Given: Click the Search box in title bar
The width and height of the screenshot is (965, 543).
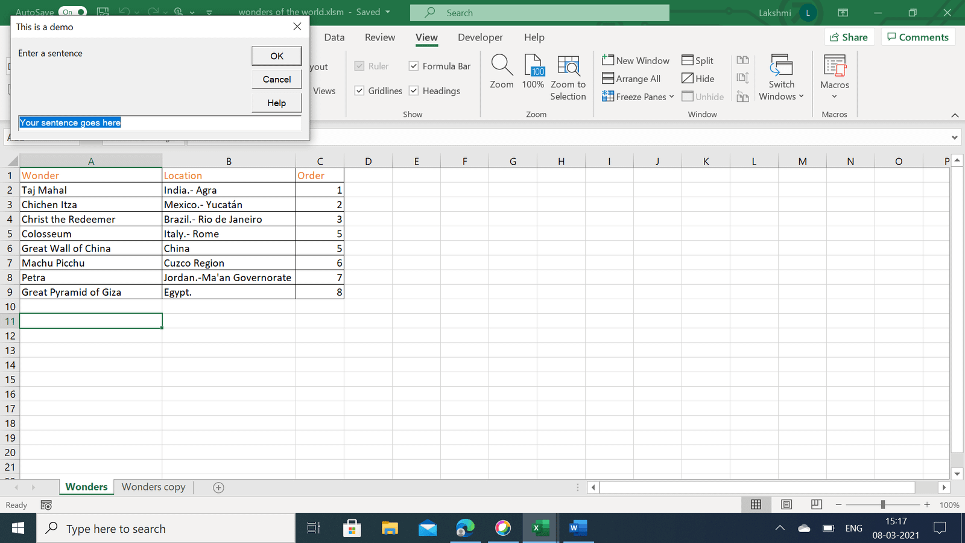Looking at the screenshot, I should tap(540, 13).
